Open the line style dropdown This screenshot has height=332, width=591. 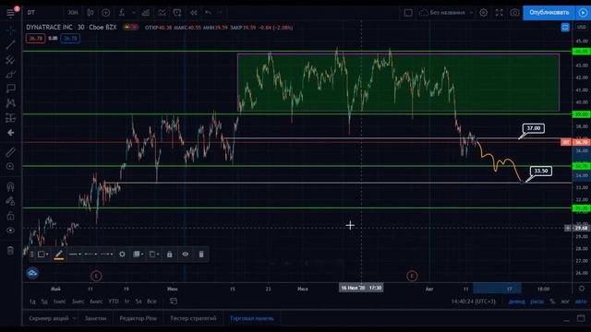pyautogui.click(x=90, y=255)
